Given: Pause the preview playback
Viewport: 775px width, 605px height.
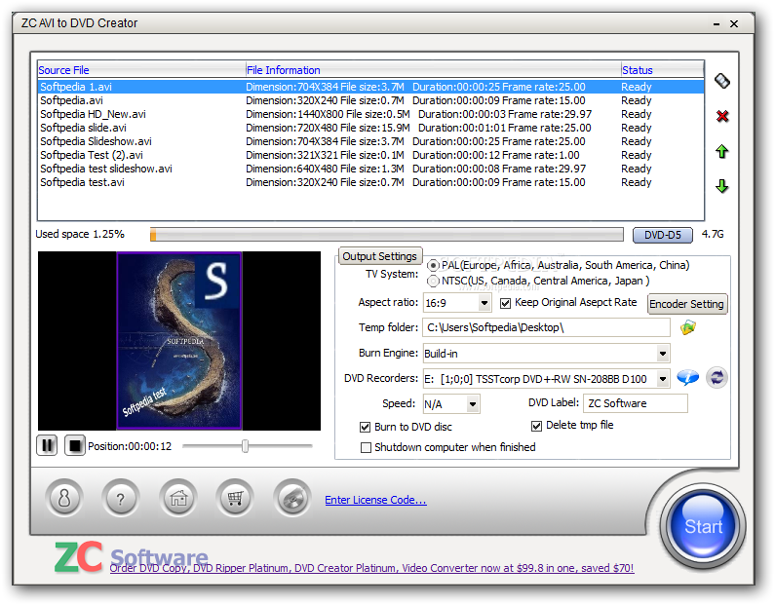Looking at the screenshot, I should 47,445.
